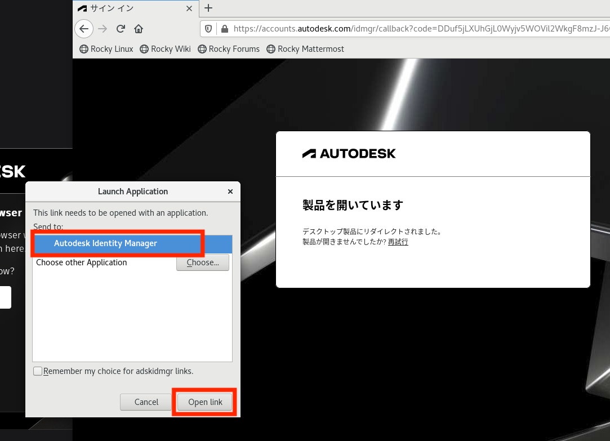
Task: Cancel the Launch Application dialog
Action: click(145, 402)
